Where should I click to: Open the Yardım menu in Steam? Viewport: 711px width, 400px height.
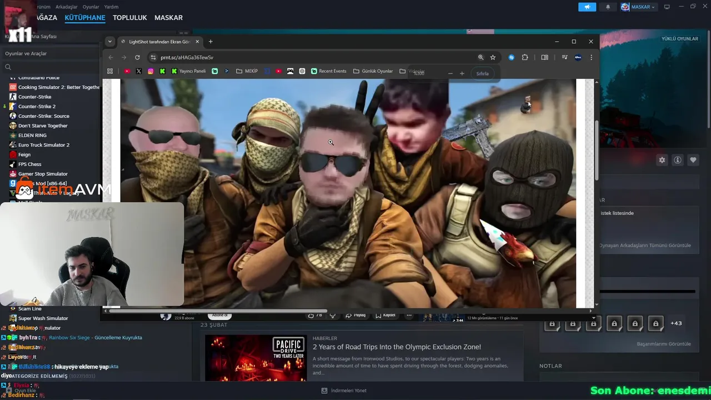pos(111,7)
